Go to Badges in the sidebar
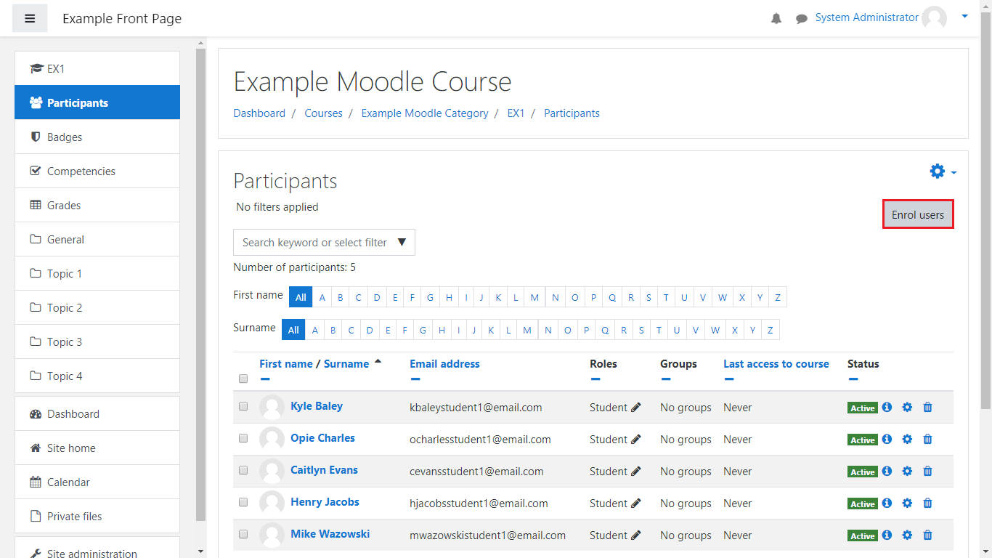This screenshot has width=992, height=558. coord(65,137)
